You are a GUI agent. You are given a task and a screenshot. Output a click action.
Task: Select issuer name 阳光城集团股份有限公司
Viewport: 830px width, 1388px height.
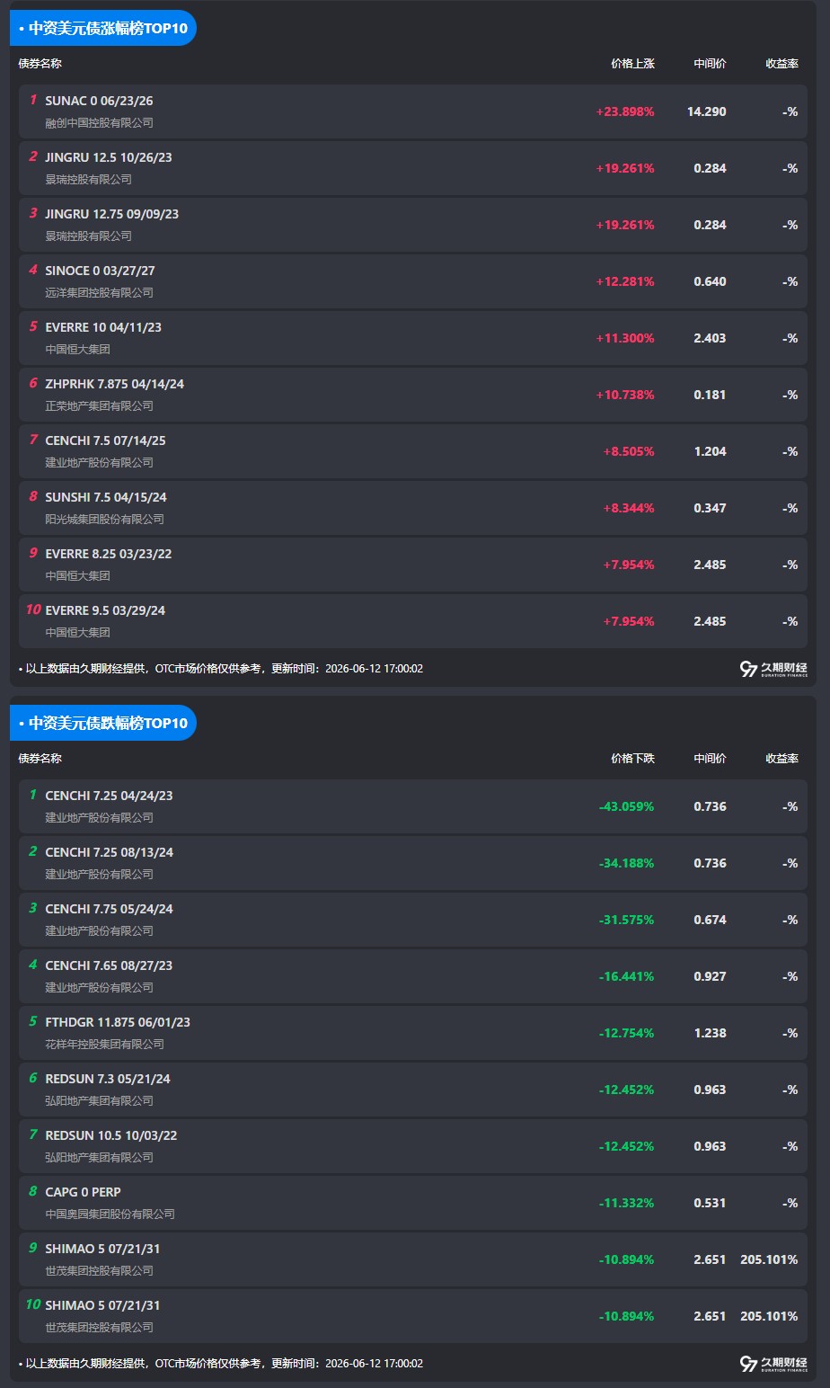(x=105, y=519)
